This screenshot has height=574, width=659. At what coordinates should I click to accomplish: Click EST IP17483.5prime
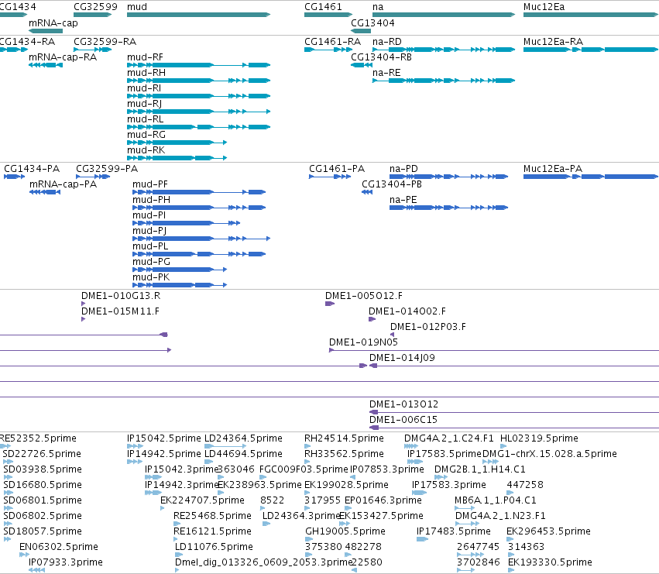pos(422,539)
